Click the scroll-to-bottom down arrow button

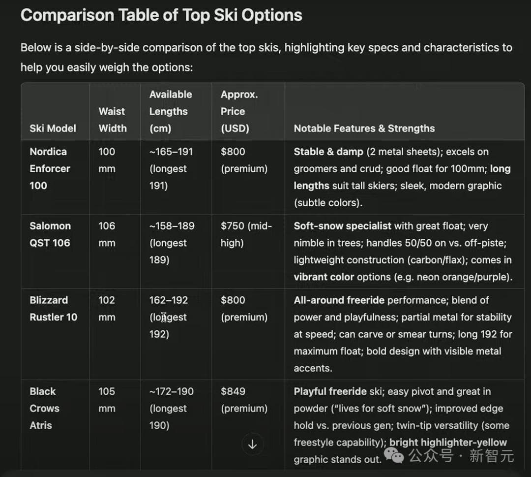253,445
